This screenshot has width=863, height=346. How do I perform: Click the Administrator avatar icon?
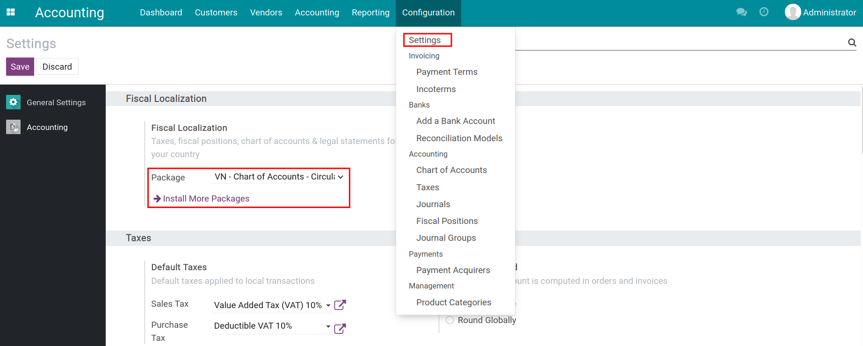click(x=793, y=12)
